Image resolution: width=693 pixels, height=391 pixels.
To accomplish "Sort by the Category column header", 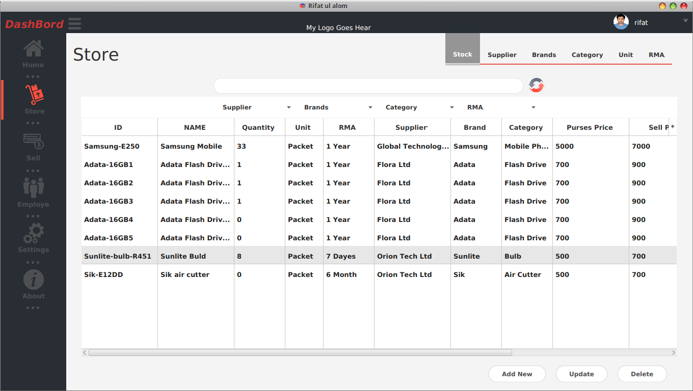I will click(527, 127).
